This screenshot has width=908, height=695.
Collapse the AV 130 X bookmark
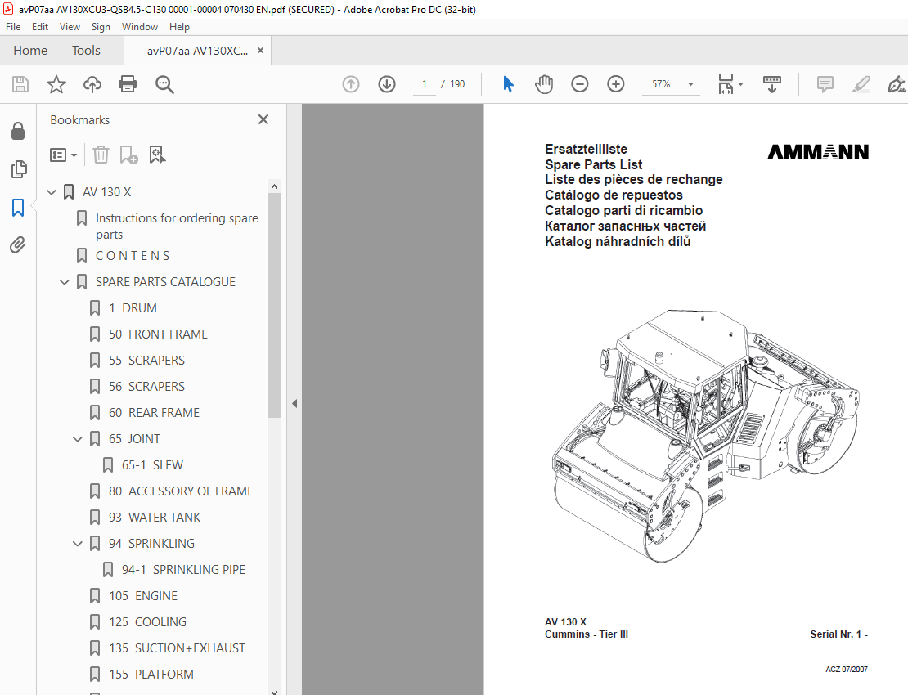point(52,192)
